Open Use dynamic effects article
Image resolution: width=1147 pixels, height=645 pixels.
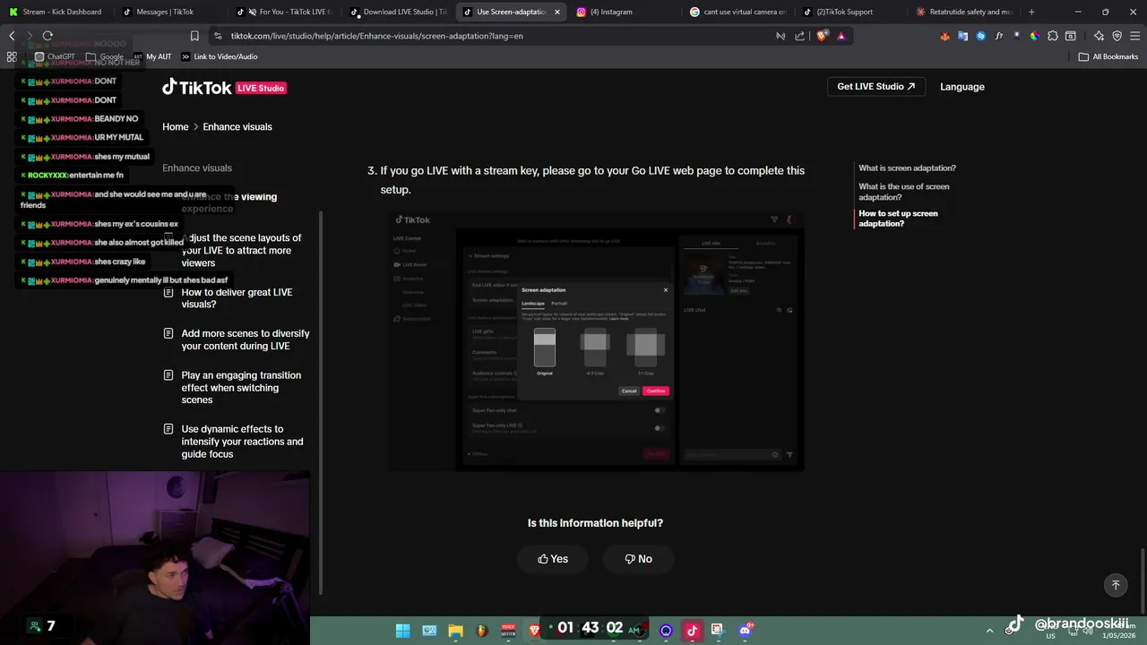click(237, 442)
